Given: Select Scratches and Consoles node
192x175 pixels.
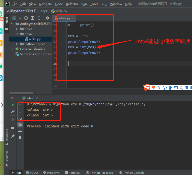Looking at the screenshot, I should tap(33, 54).
